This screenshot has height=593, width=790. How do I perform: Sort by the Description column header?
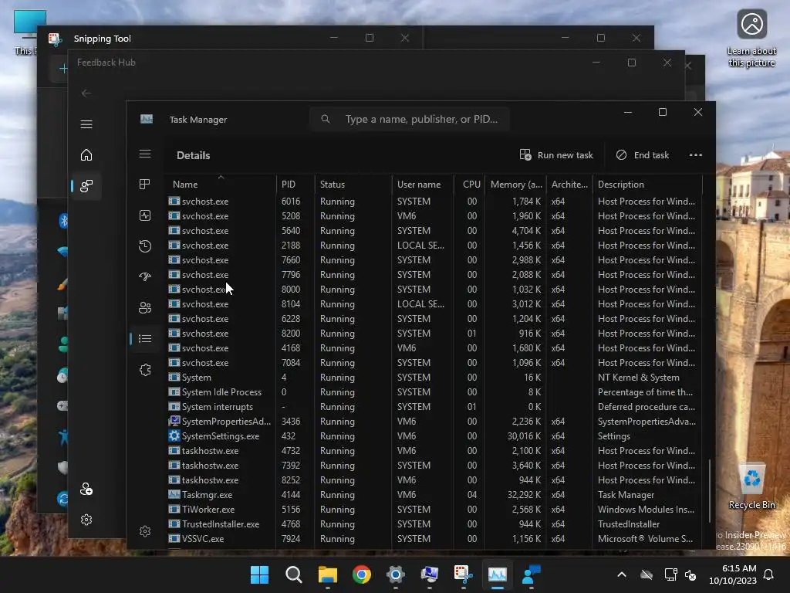(x=647, y=184)
